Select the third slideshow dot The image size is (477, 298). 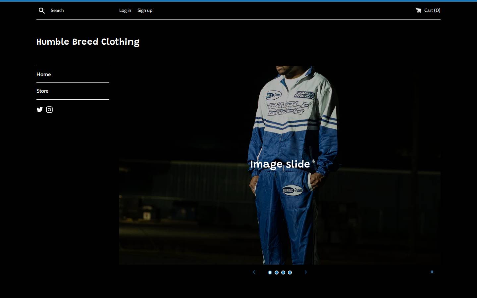coord(283,273)
